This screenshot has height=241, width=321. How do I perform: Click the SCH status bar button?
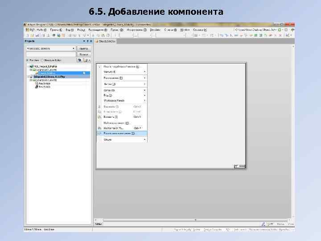(228, 230)
